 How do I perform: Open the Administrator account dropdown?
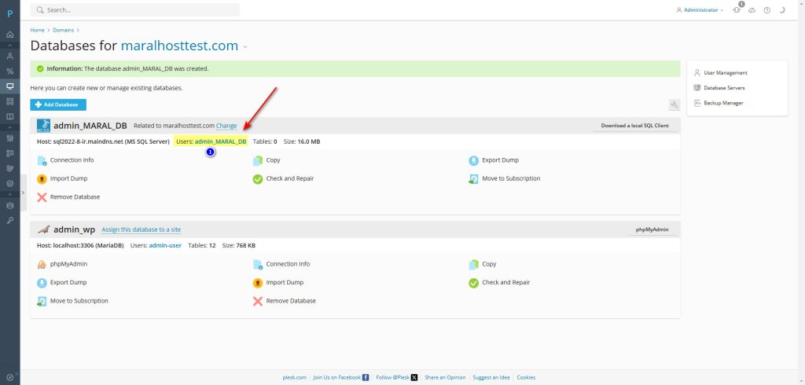point(700,9)
